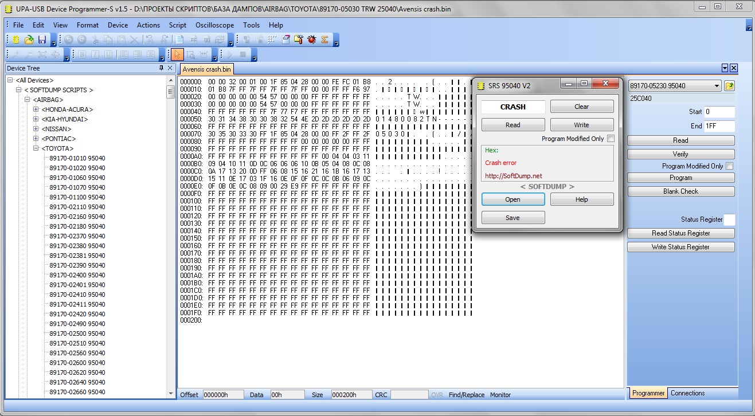Click the Undo toolbar icon
The image size is (755, 416).
click(x=68, y=40)
